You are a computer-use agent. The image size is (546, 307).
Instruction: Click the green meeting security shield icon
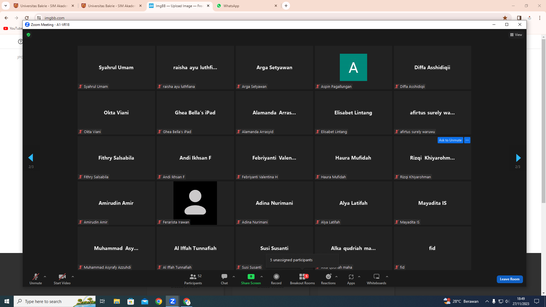(28, 35)
